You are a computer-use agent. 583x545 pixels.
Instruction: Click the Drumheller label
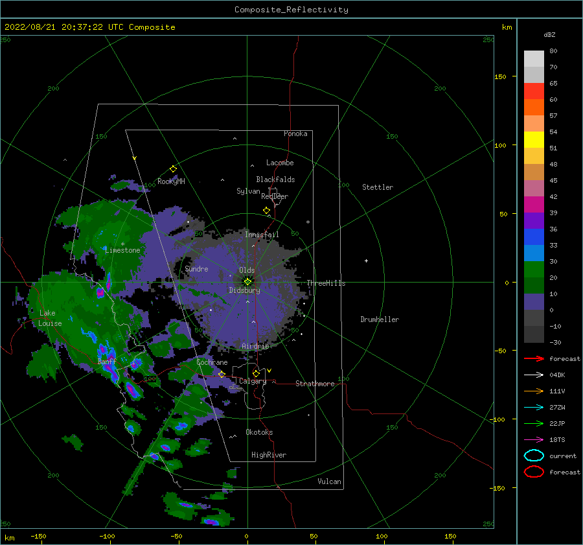pyautogui.click(x=380, y=319)
